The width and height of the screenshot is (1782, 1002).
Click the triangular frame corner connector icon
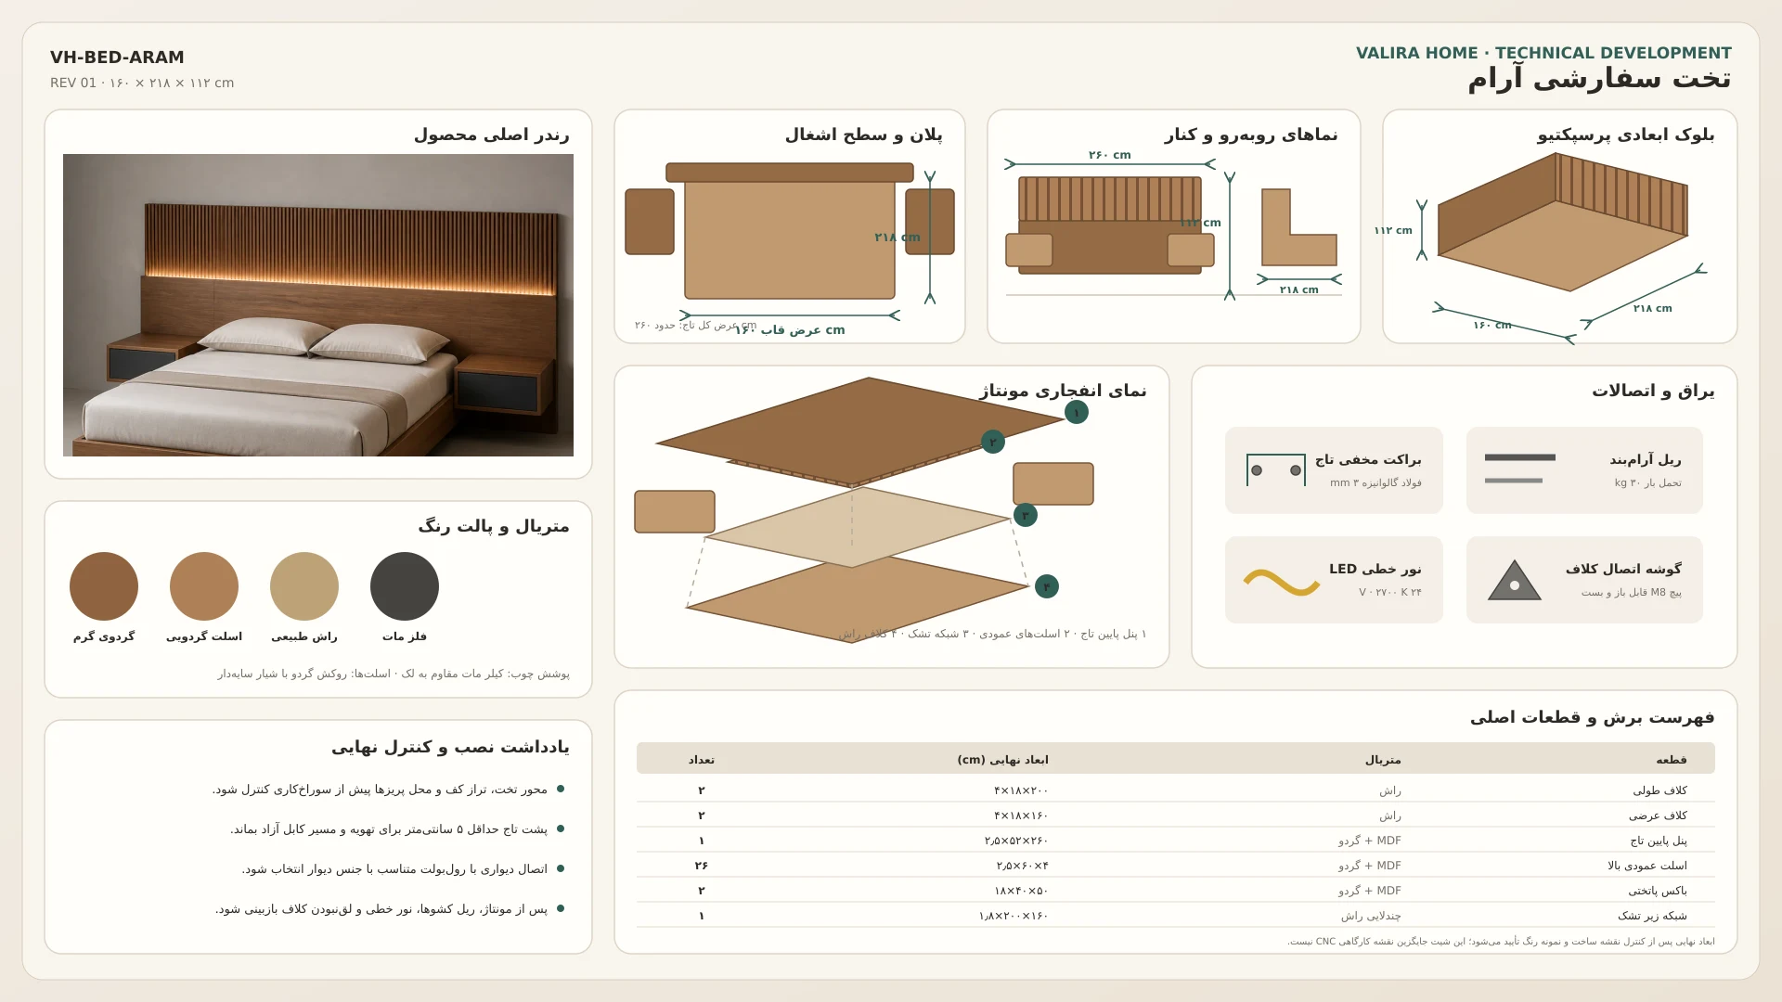pyautogui.click(x=1515, y=581)
